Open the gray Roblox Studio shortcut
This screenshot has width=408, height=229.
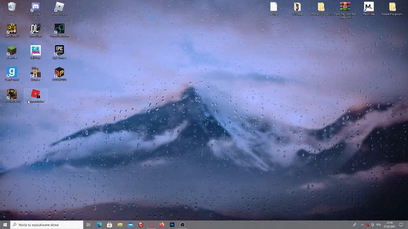[x=59, y=7]
